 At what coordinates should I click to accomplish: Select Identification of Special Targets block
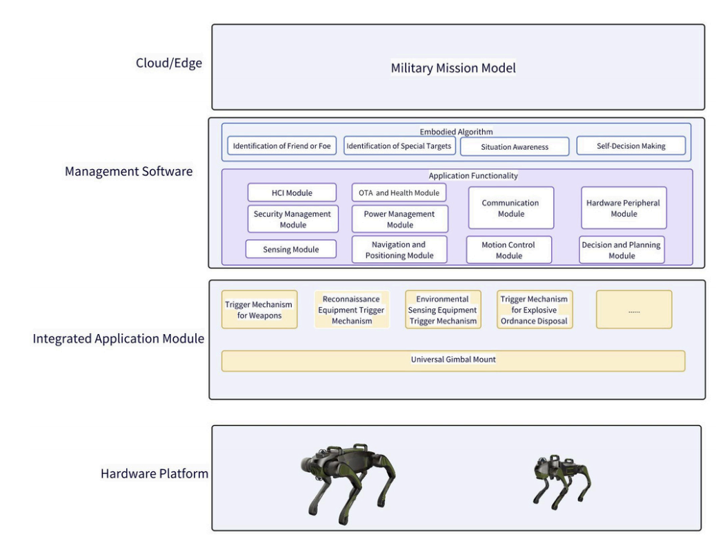pyautogui.click(x=399, y=146)
